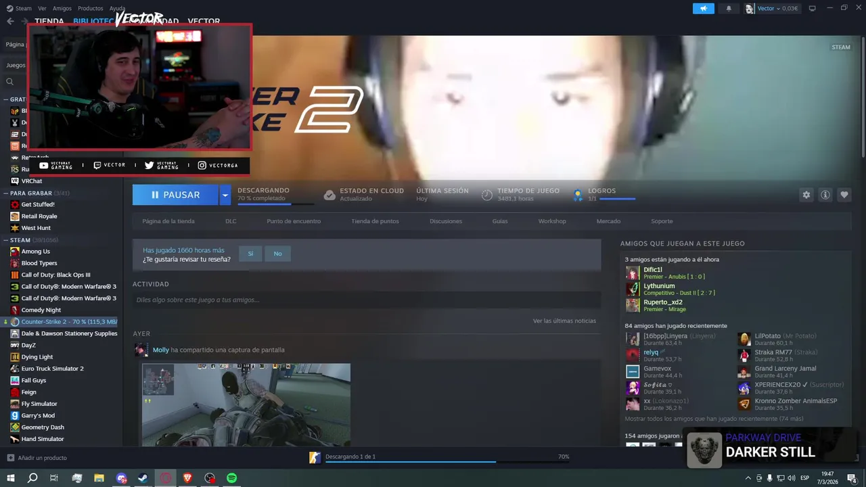Open Among Us game icon in library
Viewport: 866px width, 487px height.
pos(15,251)
